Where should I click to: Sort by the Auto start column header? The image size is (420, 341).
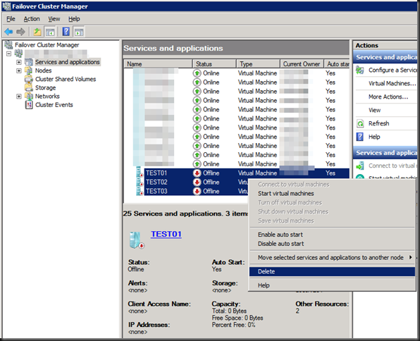[337, 64]
